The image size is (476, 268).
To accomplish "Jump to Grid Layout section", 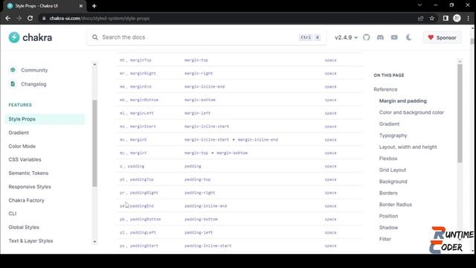I will [392, 170].
